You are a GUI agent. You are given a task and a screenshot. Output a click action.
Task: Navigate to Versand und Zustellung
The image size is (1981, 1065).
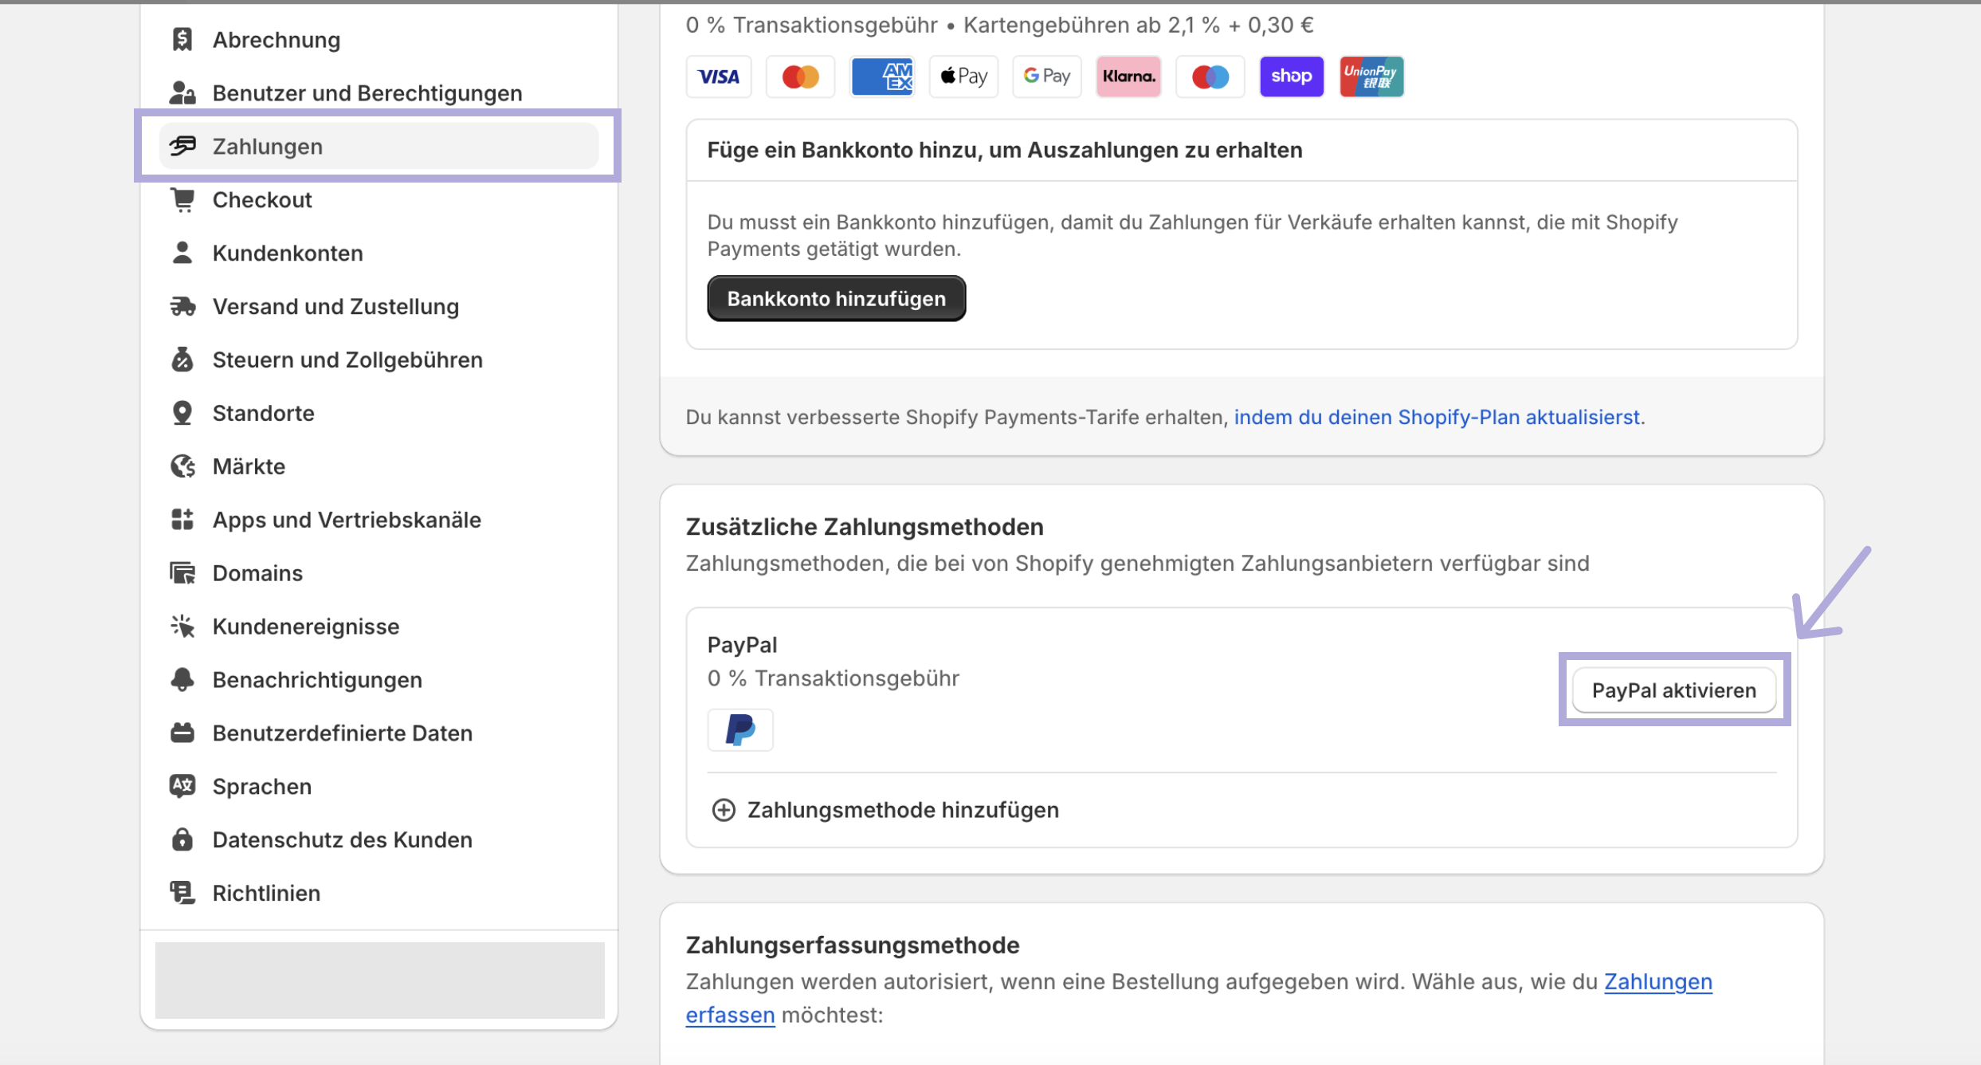[379, 306]
